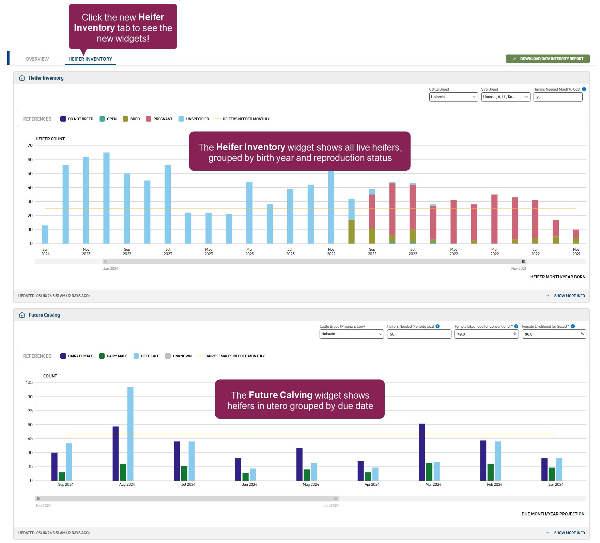
Task: Click chevron icon beside Heifer Inventory Show More Info
Action: point(548,296)
